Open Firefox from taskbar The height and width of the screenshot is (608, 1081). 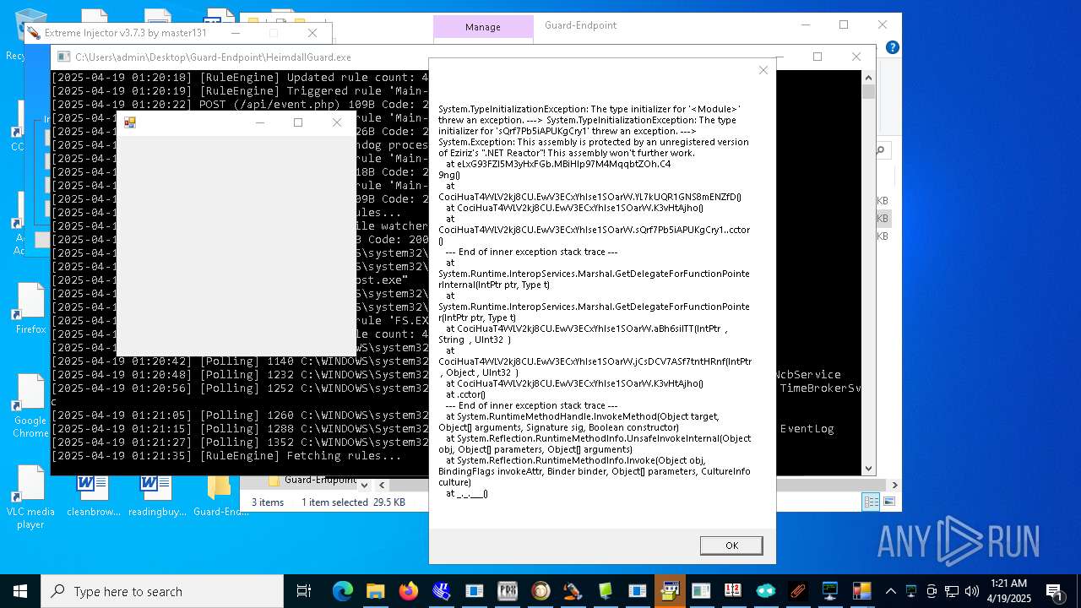(409, 591)
